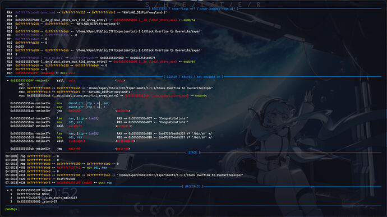Click the <main+52> jmp instruction address
387x217 pixels.
tap(30, 149)
